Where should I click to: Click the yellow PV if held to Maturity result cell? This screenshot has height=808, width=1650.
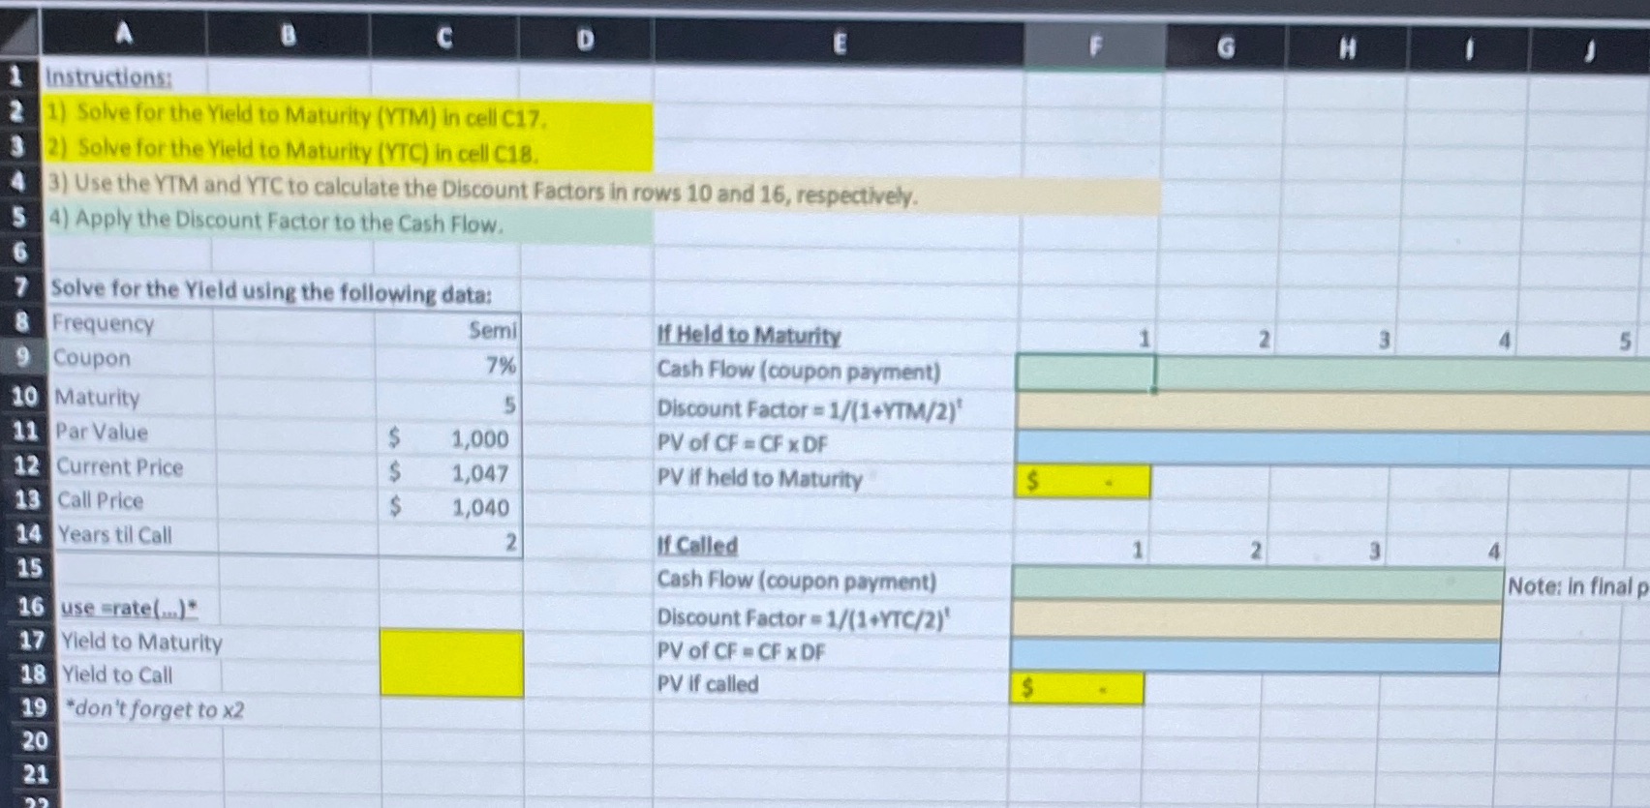tap(1083, 481)
